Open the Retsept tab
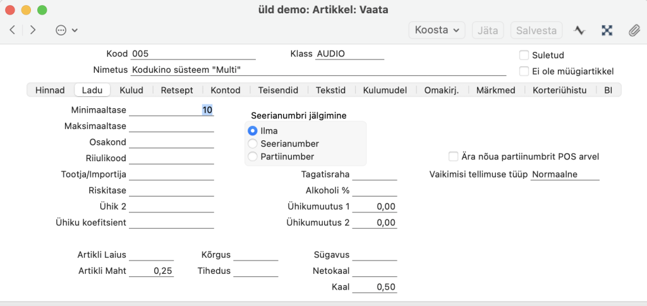 click(177, 90)
